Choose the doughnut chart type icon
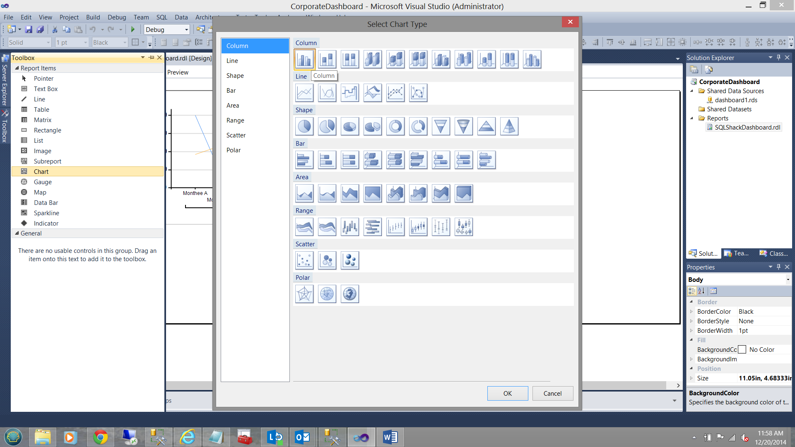This screenshot has height=447, width=795. tap(395, 126)
